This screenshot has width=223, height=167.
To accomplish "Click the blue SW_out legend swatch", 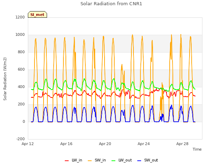I will 139,161.
